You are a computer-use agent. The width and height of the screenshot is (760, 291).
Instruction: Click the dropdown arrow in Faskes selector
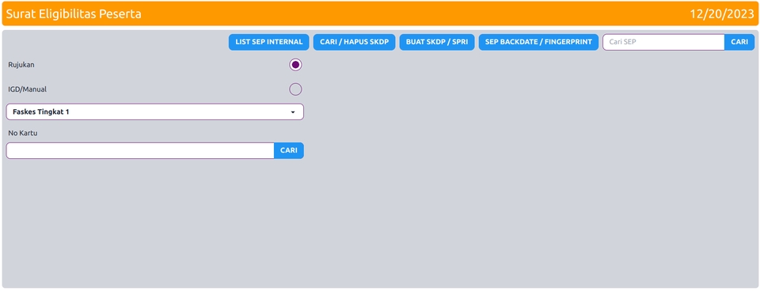[x=293, y=112]
